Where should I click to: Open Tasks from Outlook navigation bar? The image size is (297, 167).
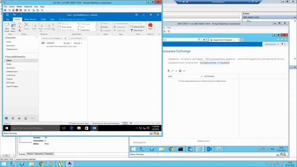[26, 118]
